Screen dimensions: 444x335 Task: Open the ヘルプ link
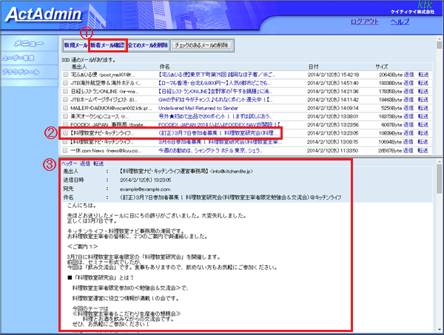pyautogui.click(x=400, y=21)
